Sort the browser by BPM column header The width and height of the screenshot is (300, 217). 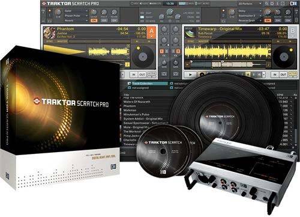tap(280, 94)
